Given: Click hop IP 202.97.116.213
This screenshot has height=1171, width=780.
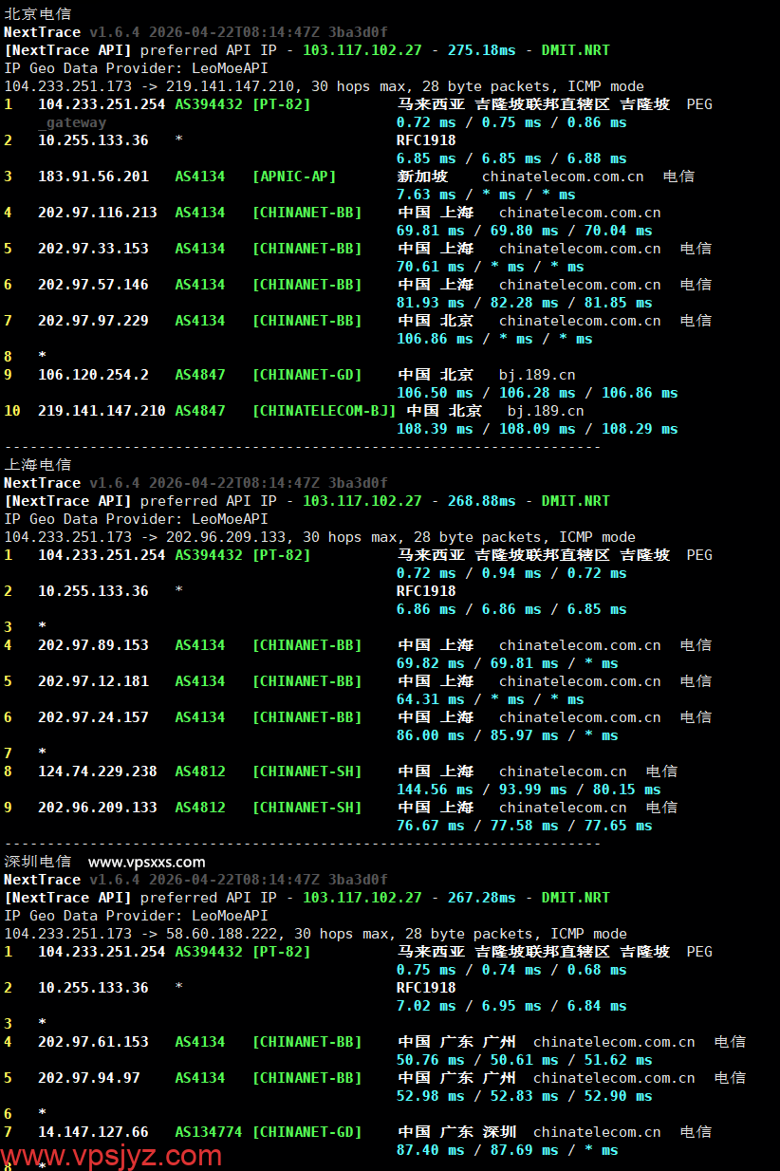Looking at the screenshot, I should click(98, 213).
